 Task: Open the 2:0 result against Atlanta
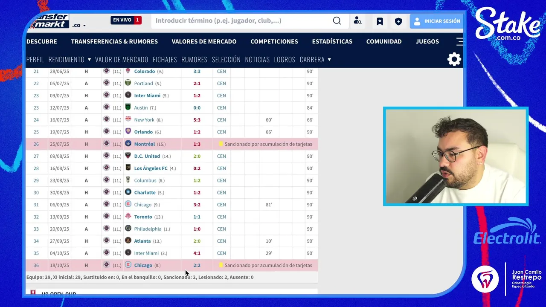[x=197, y=241]
